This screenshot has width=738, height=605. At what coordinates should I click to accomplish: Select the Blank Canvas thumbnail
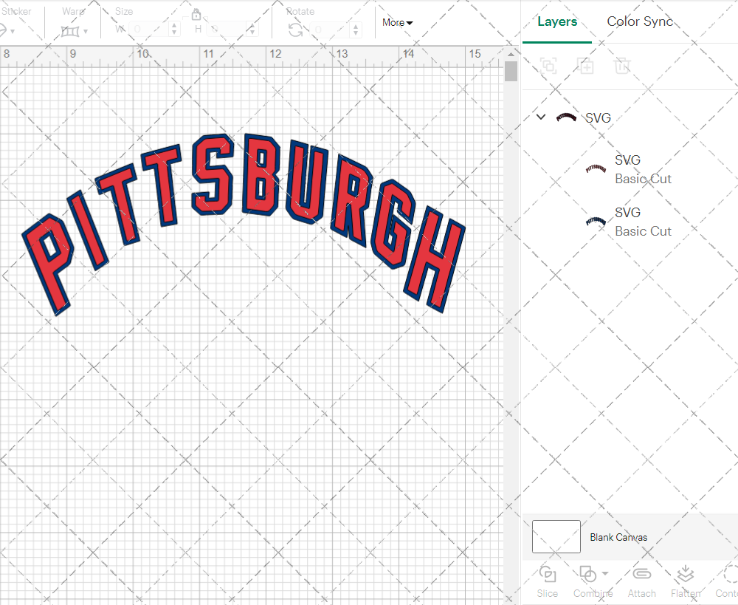(556, 537)
